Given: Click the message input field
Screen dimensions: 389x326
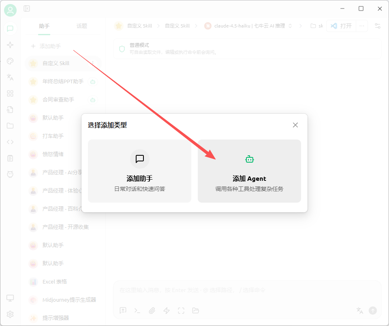Looking at the screenshot, I should (243, 290).
